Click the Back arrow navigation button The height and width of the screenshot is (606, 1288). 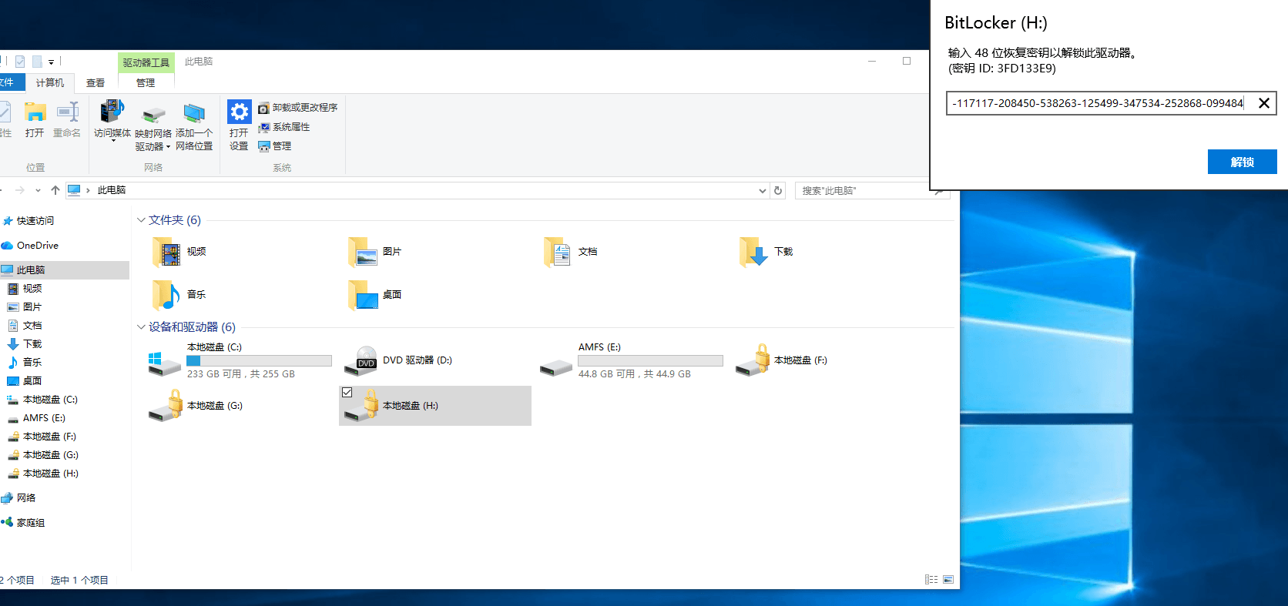coord(2,190)
